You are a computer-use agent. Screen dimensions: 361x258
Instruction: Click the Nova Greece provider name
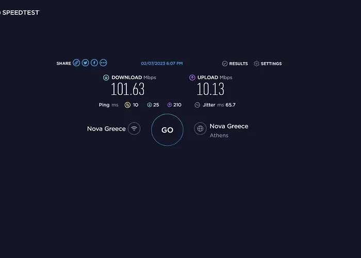coord(106,129)
